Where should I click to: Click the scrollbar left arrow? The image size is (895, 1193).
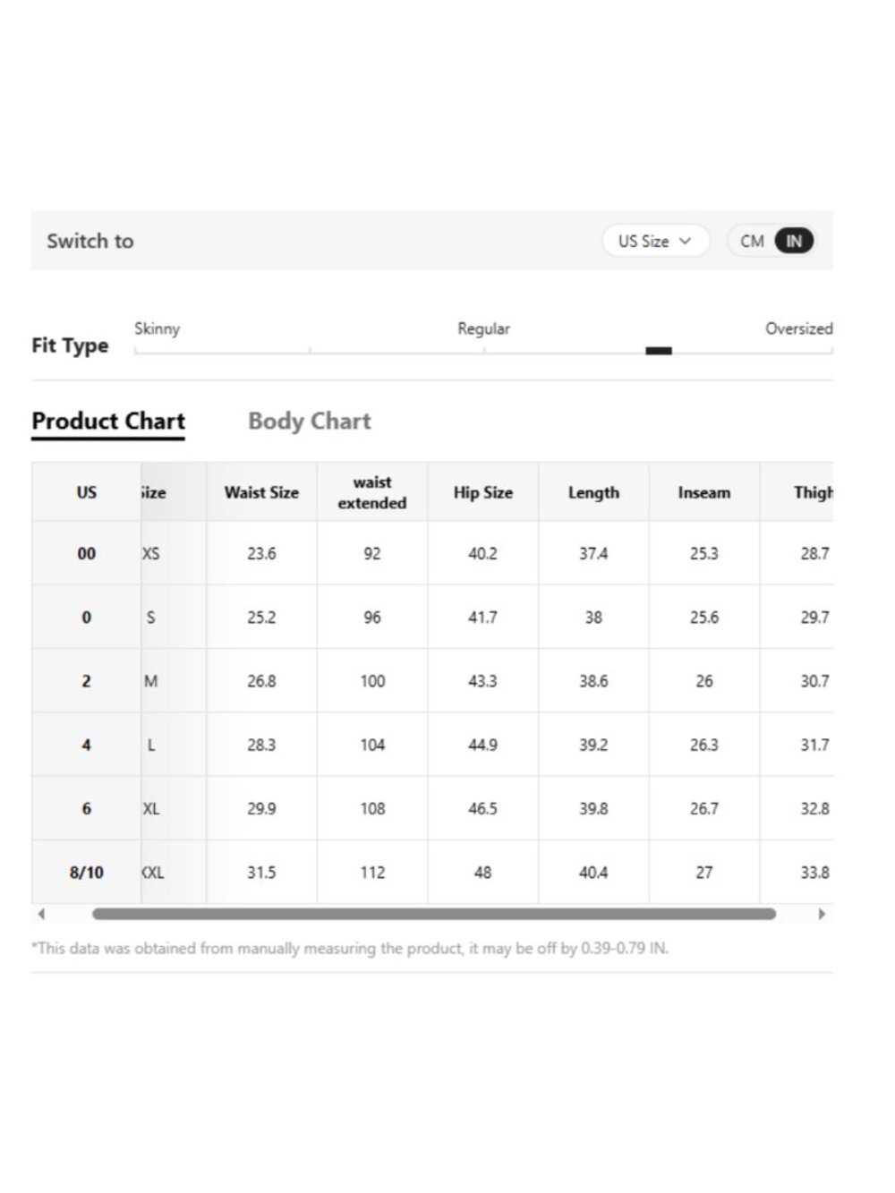point(41,914)
